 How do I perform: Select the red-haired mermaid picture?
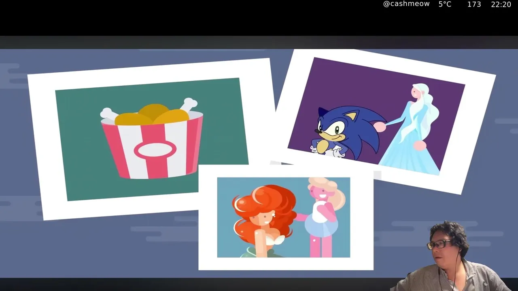click(286, 217)
